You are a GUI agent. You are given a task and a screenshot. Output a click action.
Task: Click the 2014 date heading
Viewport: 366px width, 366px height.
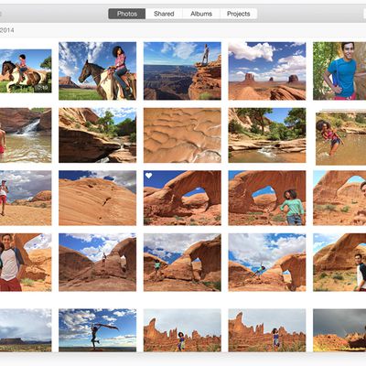coord(7,30)
